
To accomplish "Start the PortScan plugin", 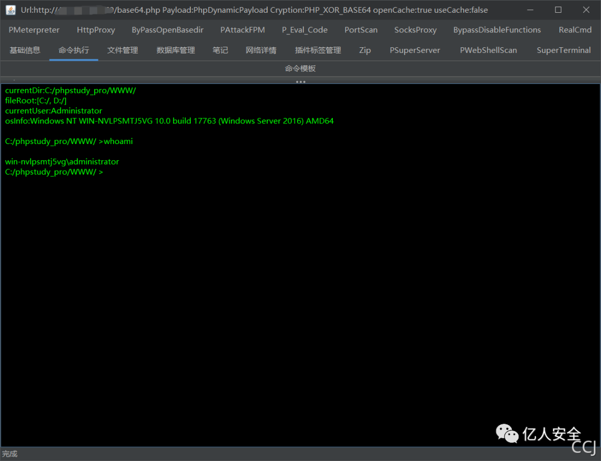I will 361,29.
